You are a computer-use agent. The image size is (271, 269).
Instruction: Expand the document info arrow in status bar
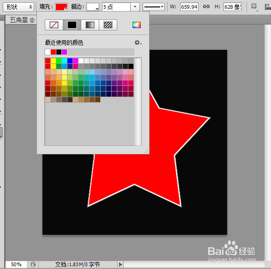[x=120, y=264]
